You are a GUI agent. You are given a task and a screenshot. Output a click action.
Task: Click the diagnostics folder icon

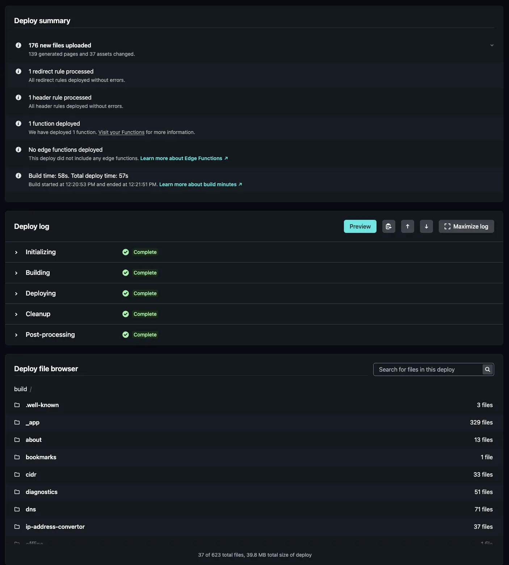17,492
